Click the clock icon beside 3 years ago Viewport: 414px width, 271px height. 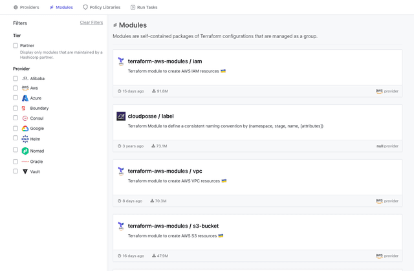point(119,146)
